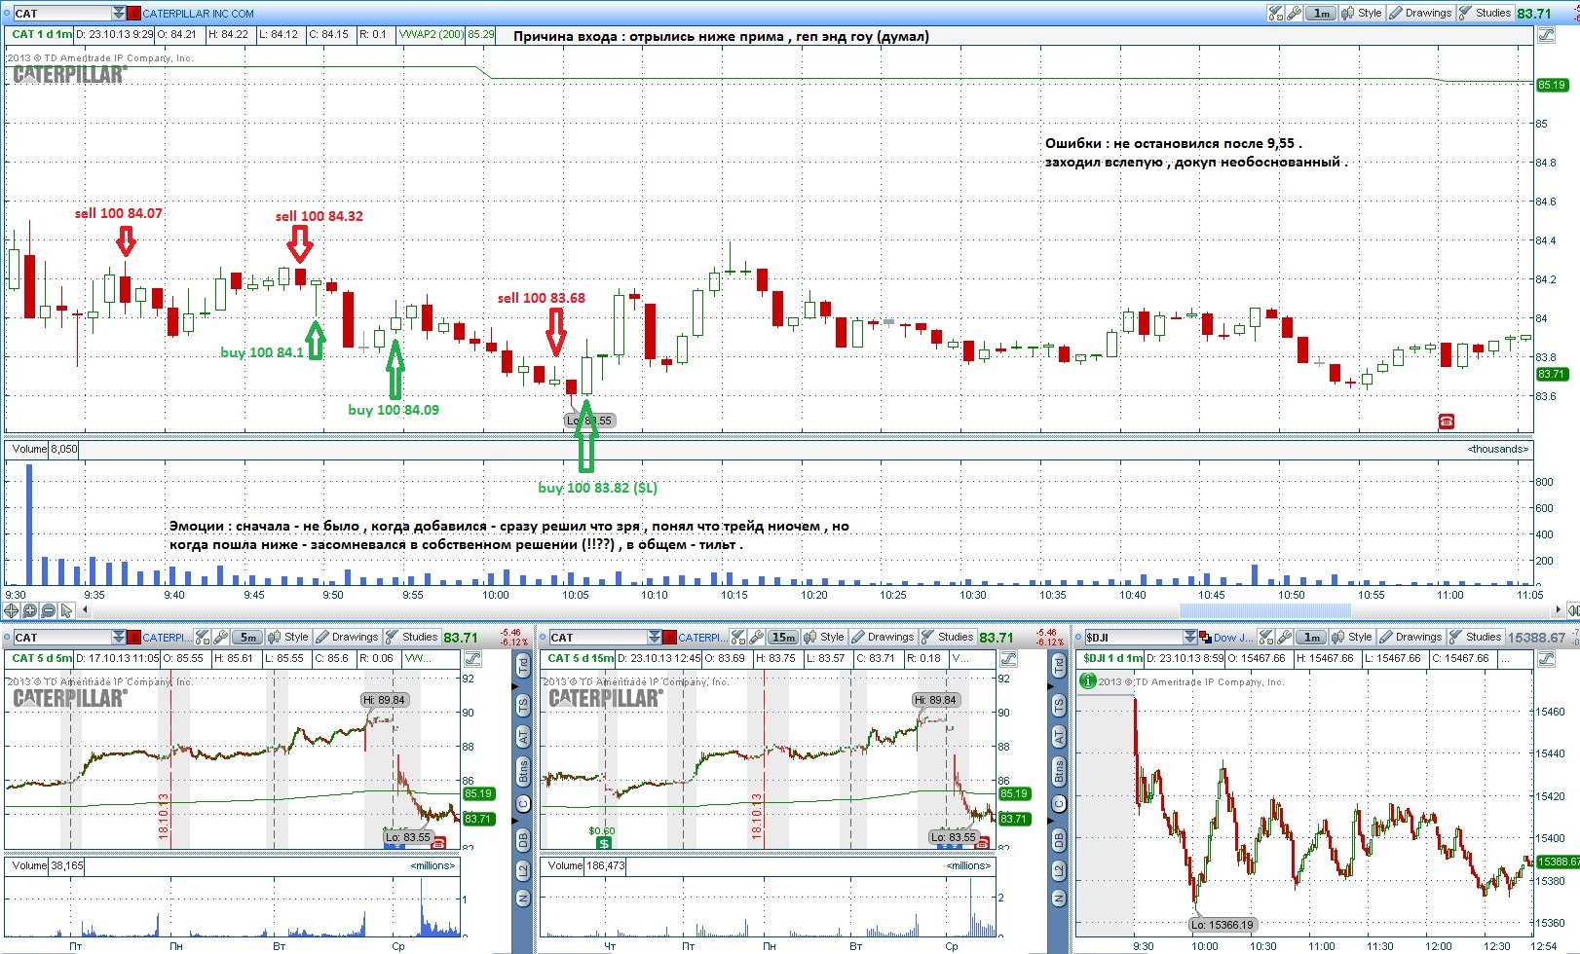Click 1m timeframe button on main chart
1580x954 pixels.
pos(1321,13)
